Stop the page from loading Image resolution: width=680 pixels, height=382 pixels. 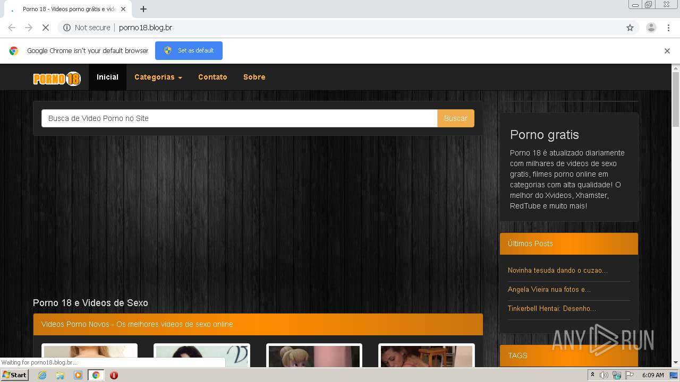tap(46, 28)
